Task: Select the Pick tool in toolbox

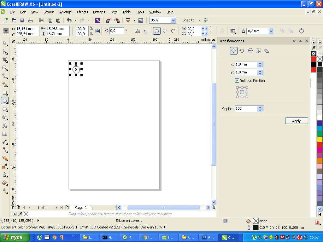Action: [5, 43]
